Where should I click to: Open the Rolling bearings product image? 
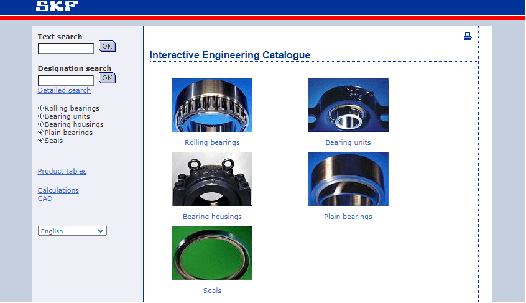point(212,105)
